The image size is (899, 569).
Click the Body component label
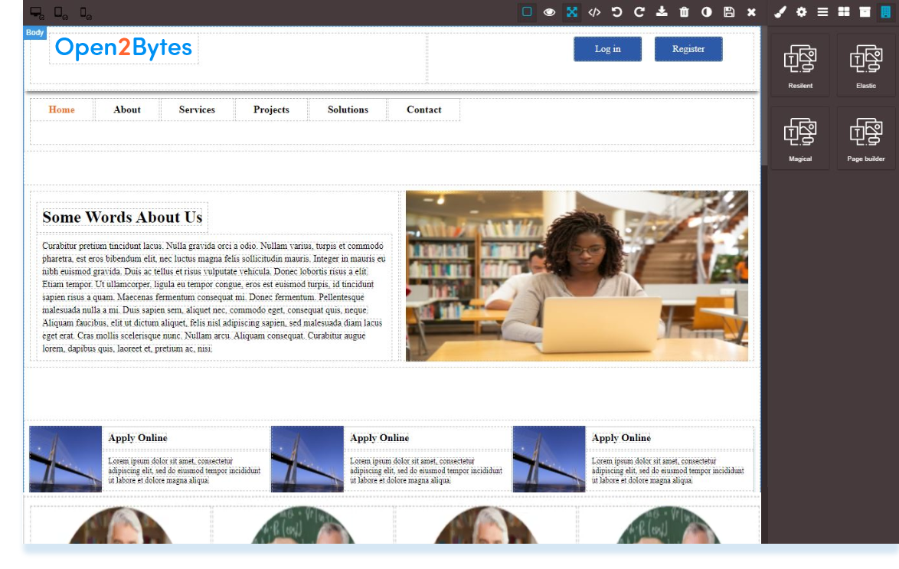(35, 33)
